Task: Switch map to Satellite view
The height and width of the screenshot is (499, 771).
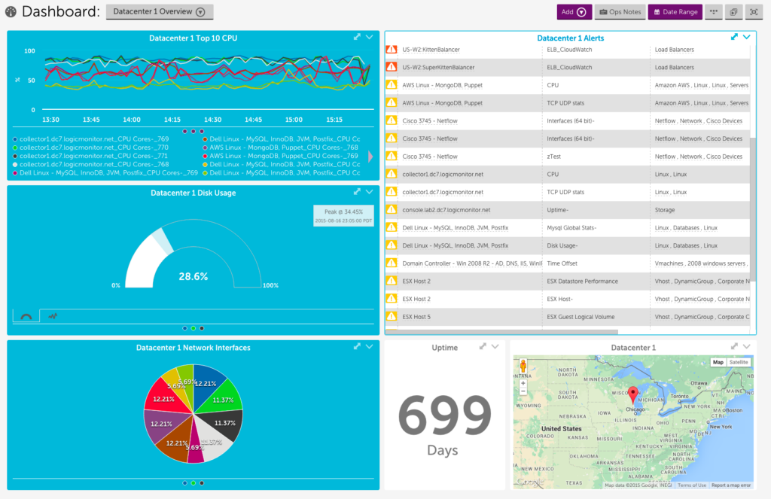Action: pyautogui.click(x=739, y=362)
